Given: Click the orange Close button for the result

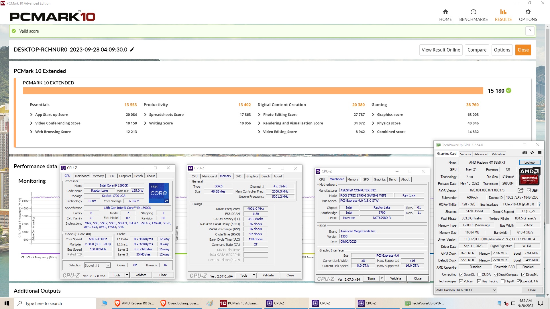Looking at the screenshot, I should click(x=523, y=50).
